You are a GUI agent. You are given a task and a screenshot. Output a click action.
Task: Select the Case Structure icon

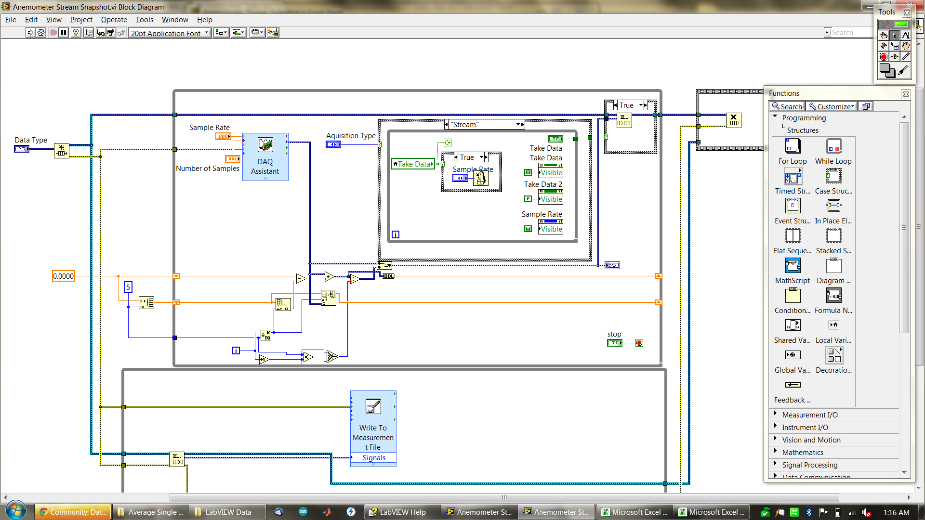click(833, 176)
